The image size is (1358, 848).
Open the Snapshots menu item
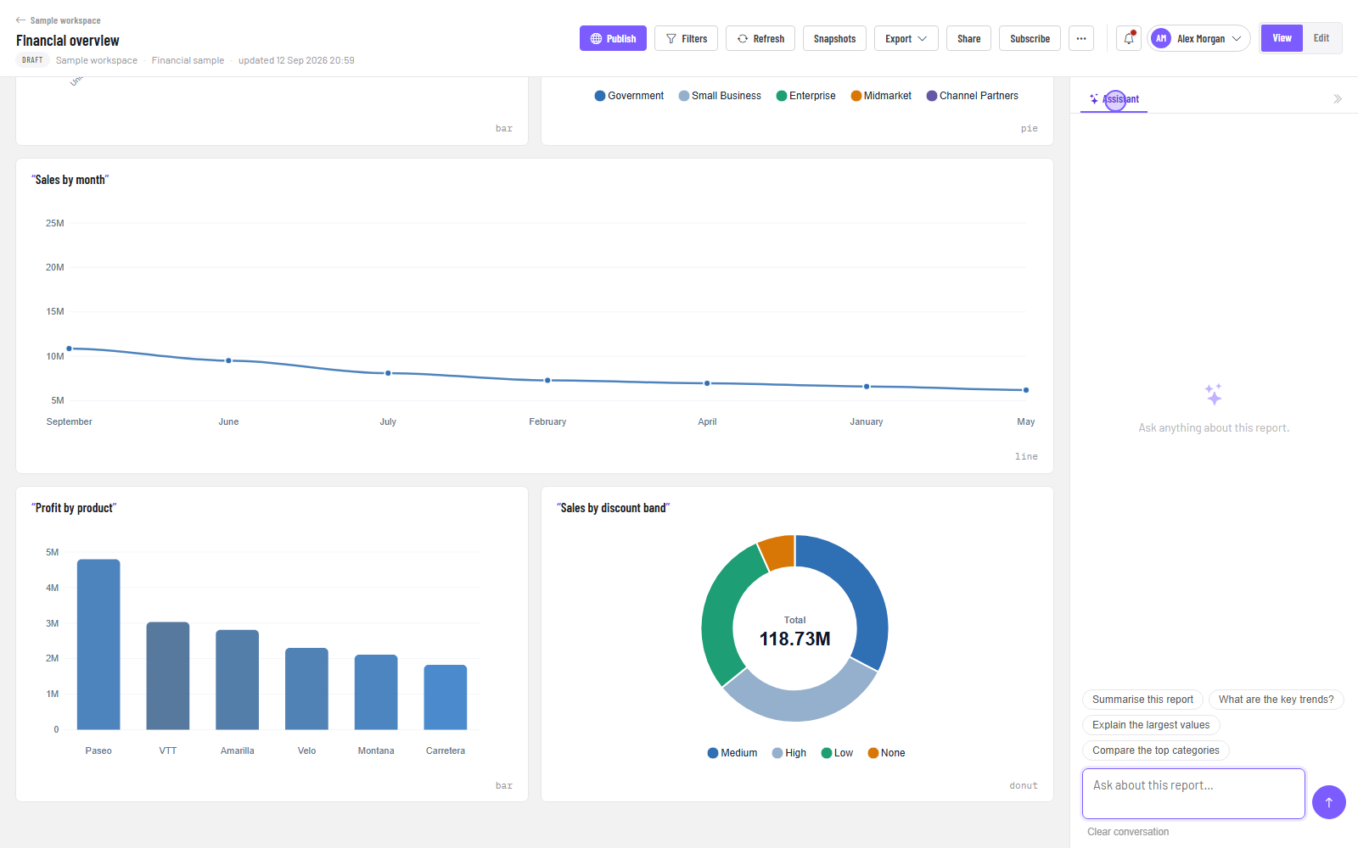(834, 38)
